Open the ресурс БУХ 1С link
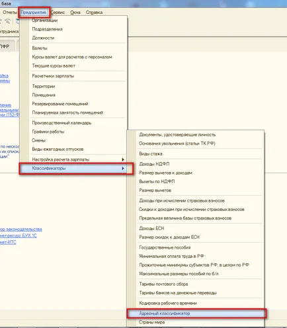 [19, 235]
